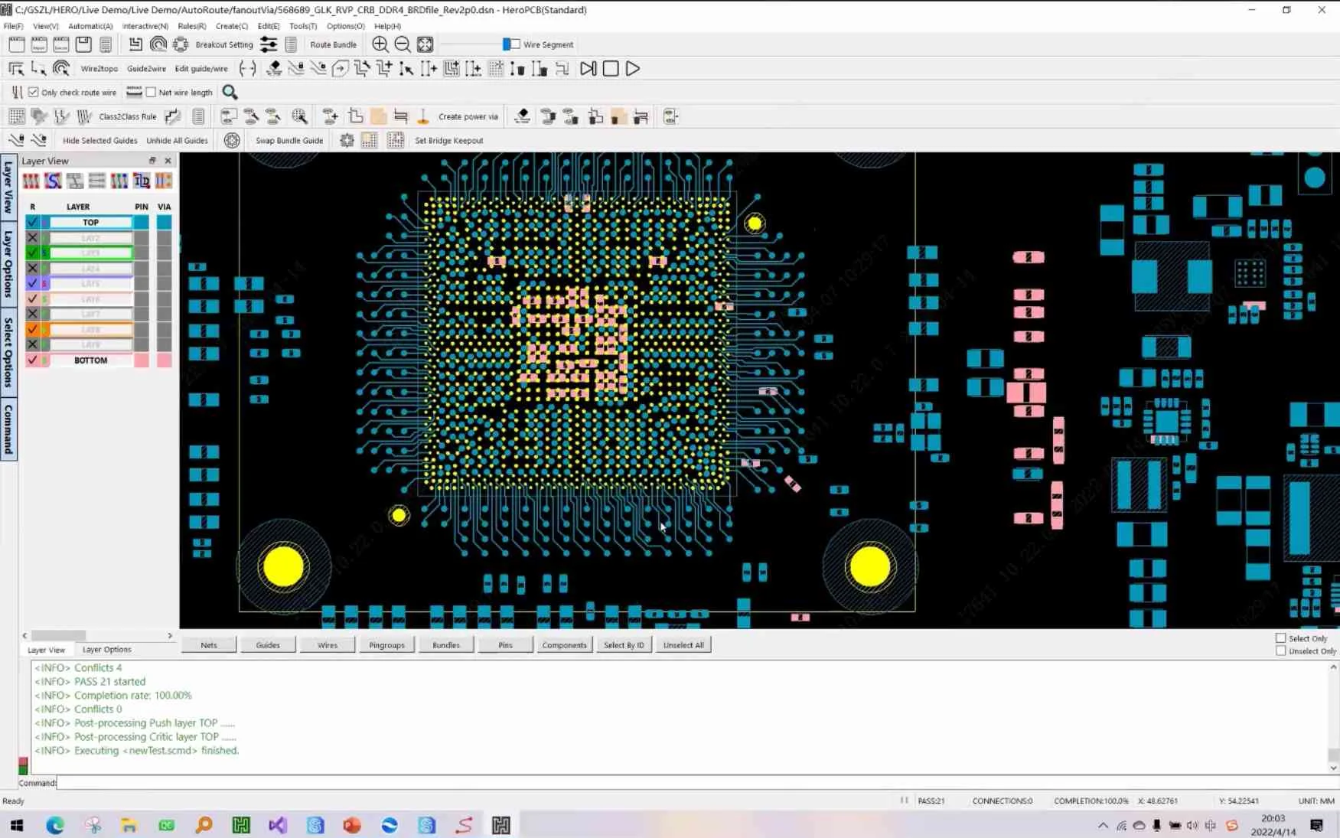
Task: Select the Fit View zoom tool
Action: click(425, 44)
